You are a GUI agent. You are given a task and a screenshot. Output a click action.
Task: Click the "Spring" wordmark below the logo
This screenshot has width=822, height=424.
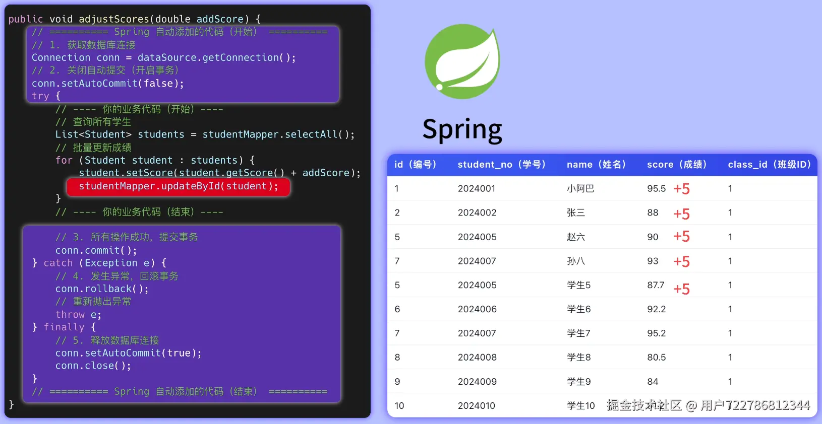[x=462, y=130]
